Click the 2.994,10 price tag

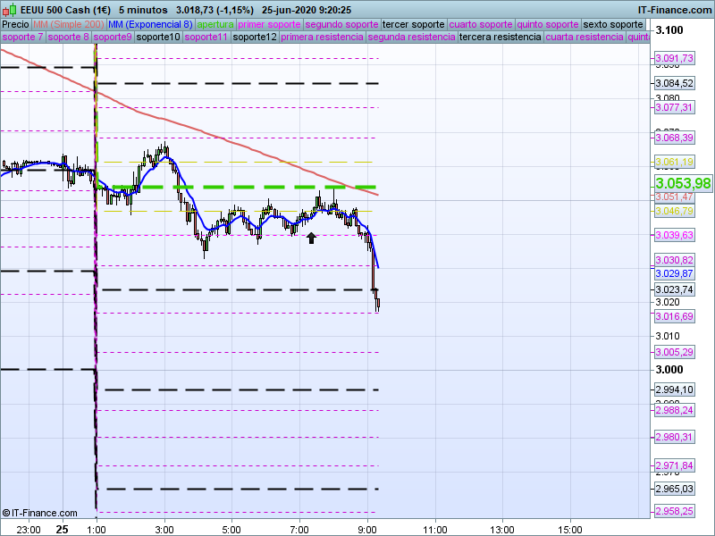coord(675,389)
